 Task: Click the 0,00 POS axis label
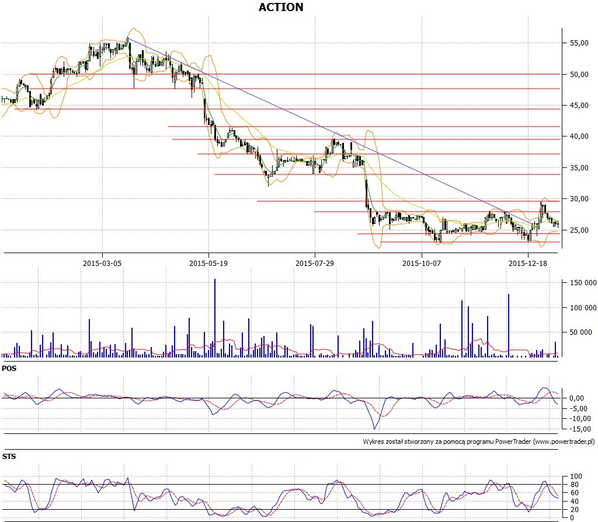click(576, 398)
